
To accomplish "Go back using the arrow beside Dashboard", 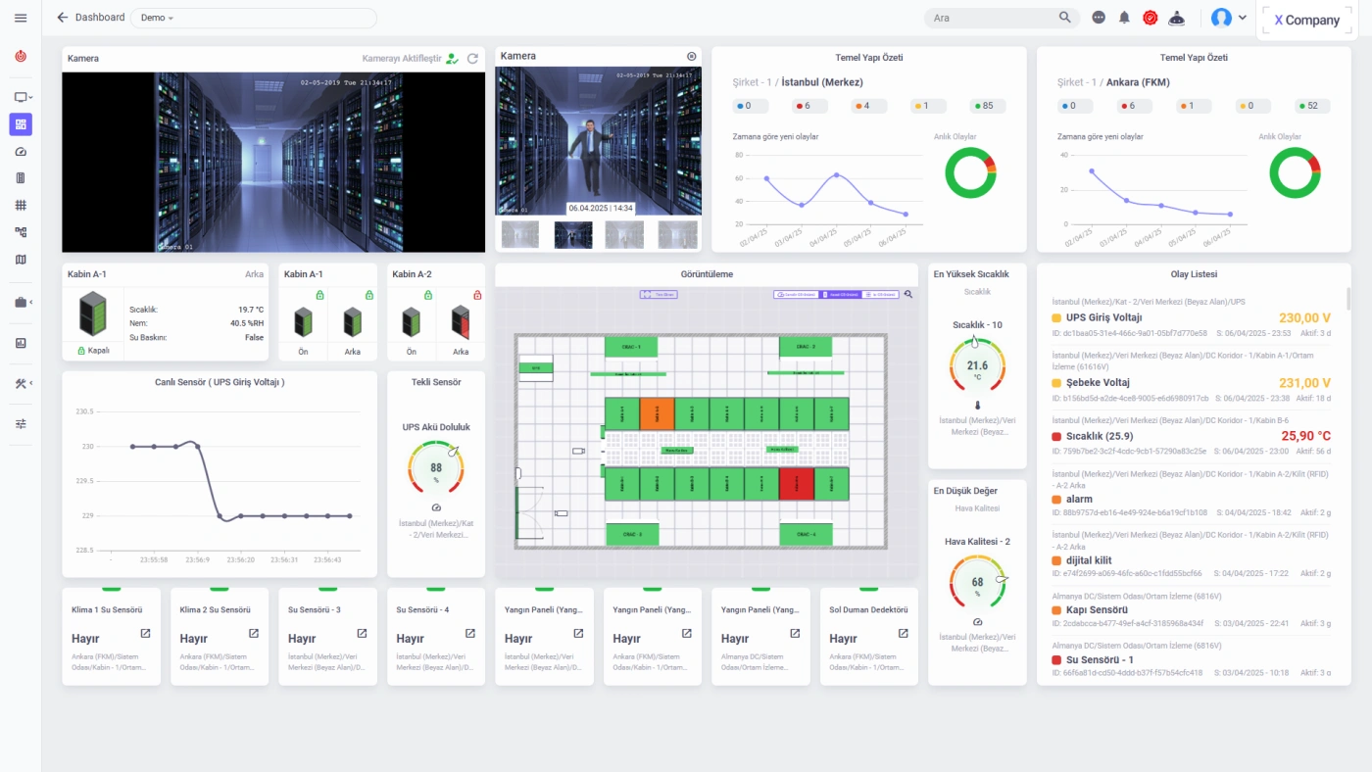I will (x=63, y=18).
